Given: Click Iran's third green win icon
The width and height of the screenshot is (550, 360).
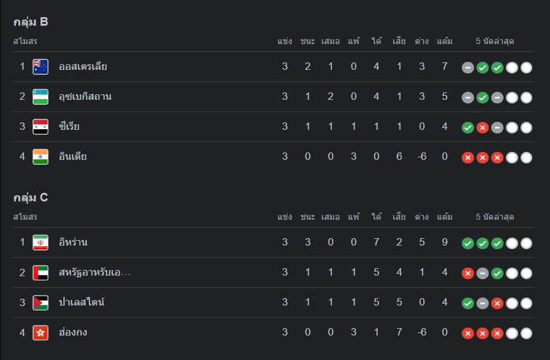Looking at the screenshot, I should [x=497, y=243].
